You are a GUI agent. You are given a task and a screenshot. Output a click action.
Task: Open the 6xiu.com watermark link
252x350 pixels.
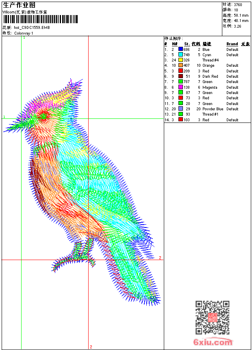point(213,342)
